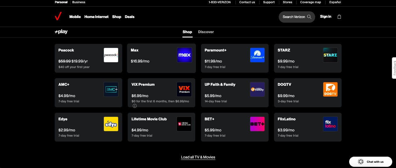Viewport: 396px width, 168px height.
Task: Click the $11.99/mo Paramount+ price
Action: (213, 61)
